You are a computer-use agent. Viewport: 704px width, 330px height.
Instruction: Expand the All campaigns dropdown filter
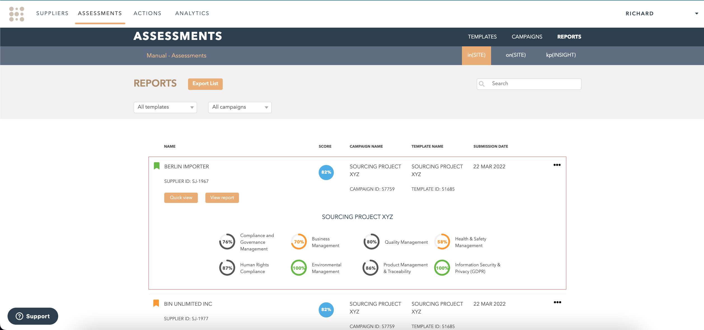(x=240, y=107)
